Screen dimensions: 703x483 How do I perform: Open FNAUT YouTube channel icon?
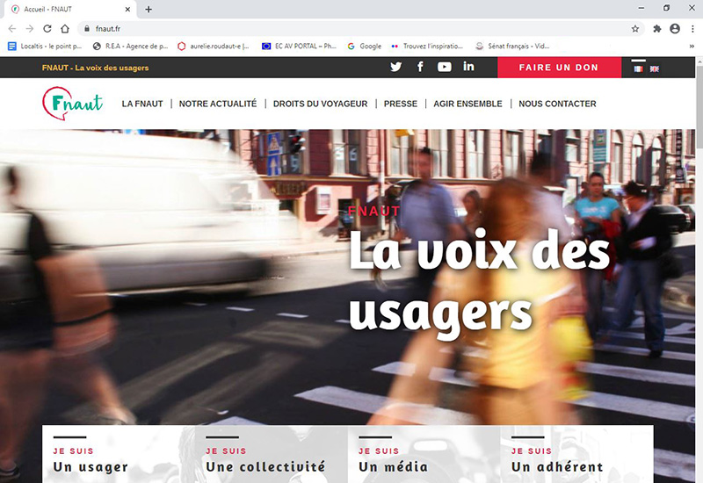coord(445,68)
